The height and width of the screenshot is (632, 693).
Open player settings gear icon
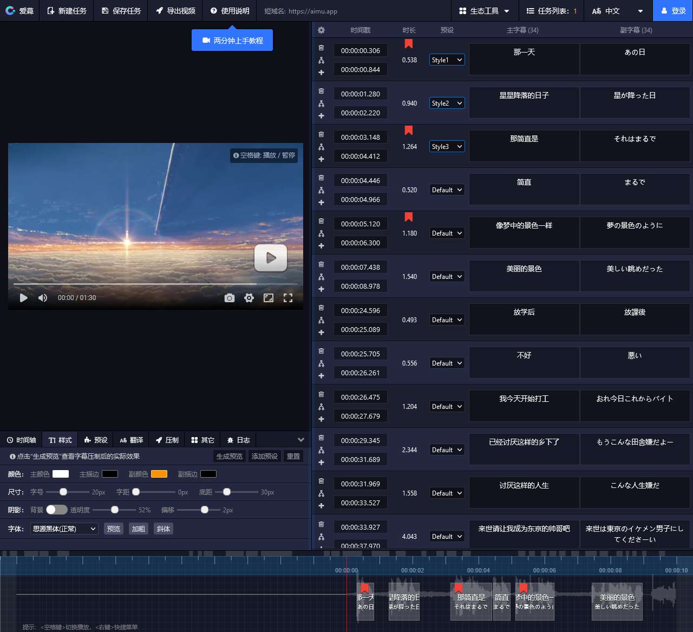[249, 298]
